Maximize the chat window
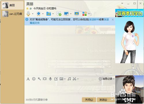The width and height of the screenshot is (144, 104). [x=134, y=3]
